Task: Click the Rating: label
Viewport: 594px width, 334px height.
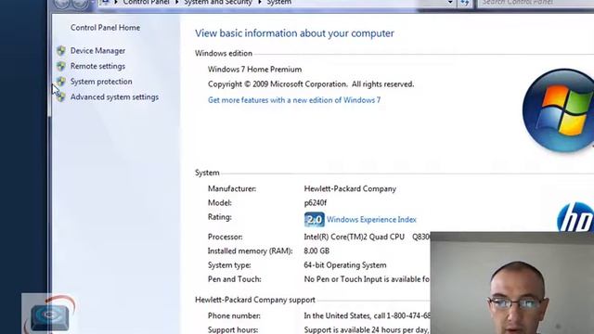Action: click(x=220, y=217)
